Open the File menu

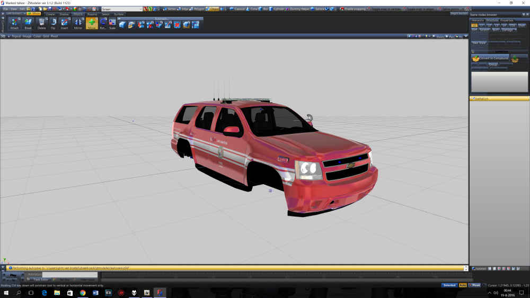pyautogui.click(x=5, y=9)
